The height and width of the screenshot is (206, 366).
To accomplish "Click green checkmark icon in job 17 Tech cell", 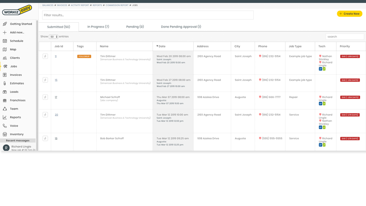I will click(324, 104).
